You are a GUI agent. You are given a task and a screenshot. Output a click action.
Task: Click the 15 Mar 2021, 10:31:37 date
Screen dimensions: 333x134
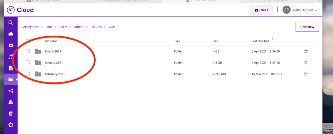coord(267,74)
